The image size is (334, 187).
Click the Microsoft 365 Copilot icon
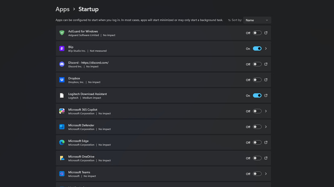tap(62, 111)
